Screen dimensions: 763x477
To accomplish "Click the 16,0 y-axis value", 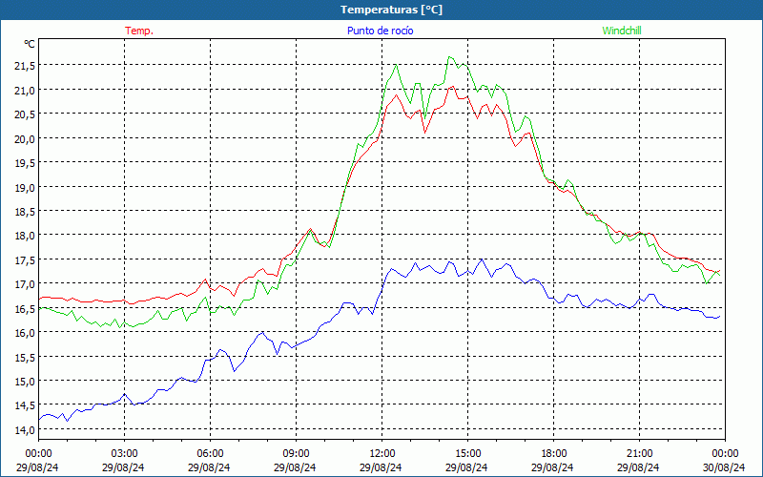I will (25, 333).
